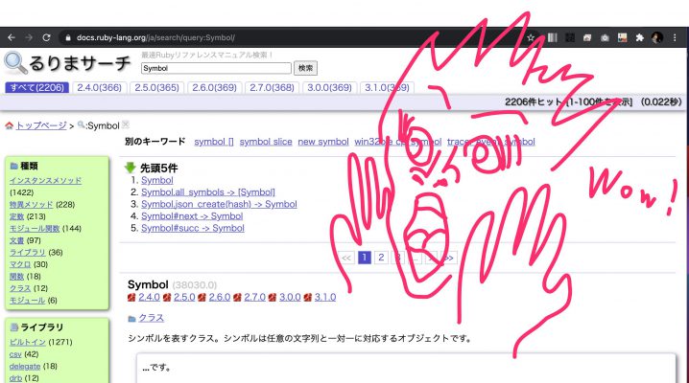The height and width of the screenshot is (383, 689).
Task: Open the トップページ breadcrumb link
Action: click(x=41, y=125)
